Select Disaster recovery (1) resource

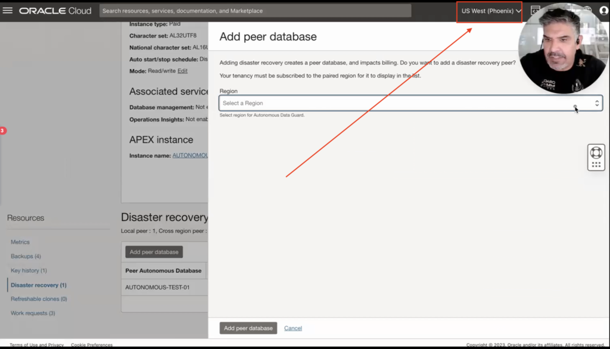(x=38, y=285)
